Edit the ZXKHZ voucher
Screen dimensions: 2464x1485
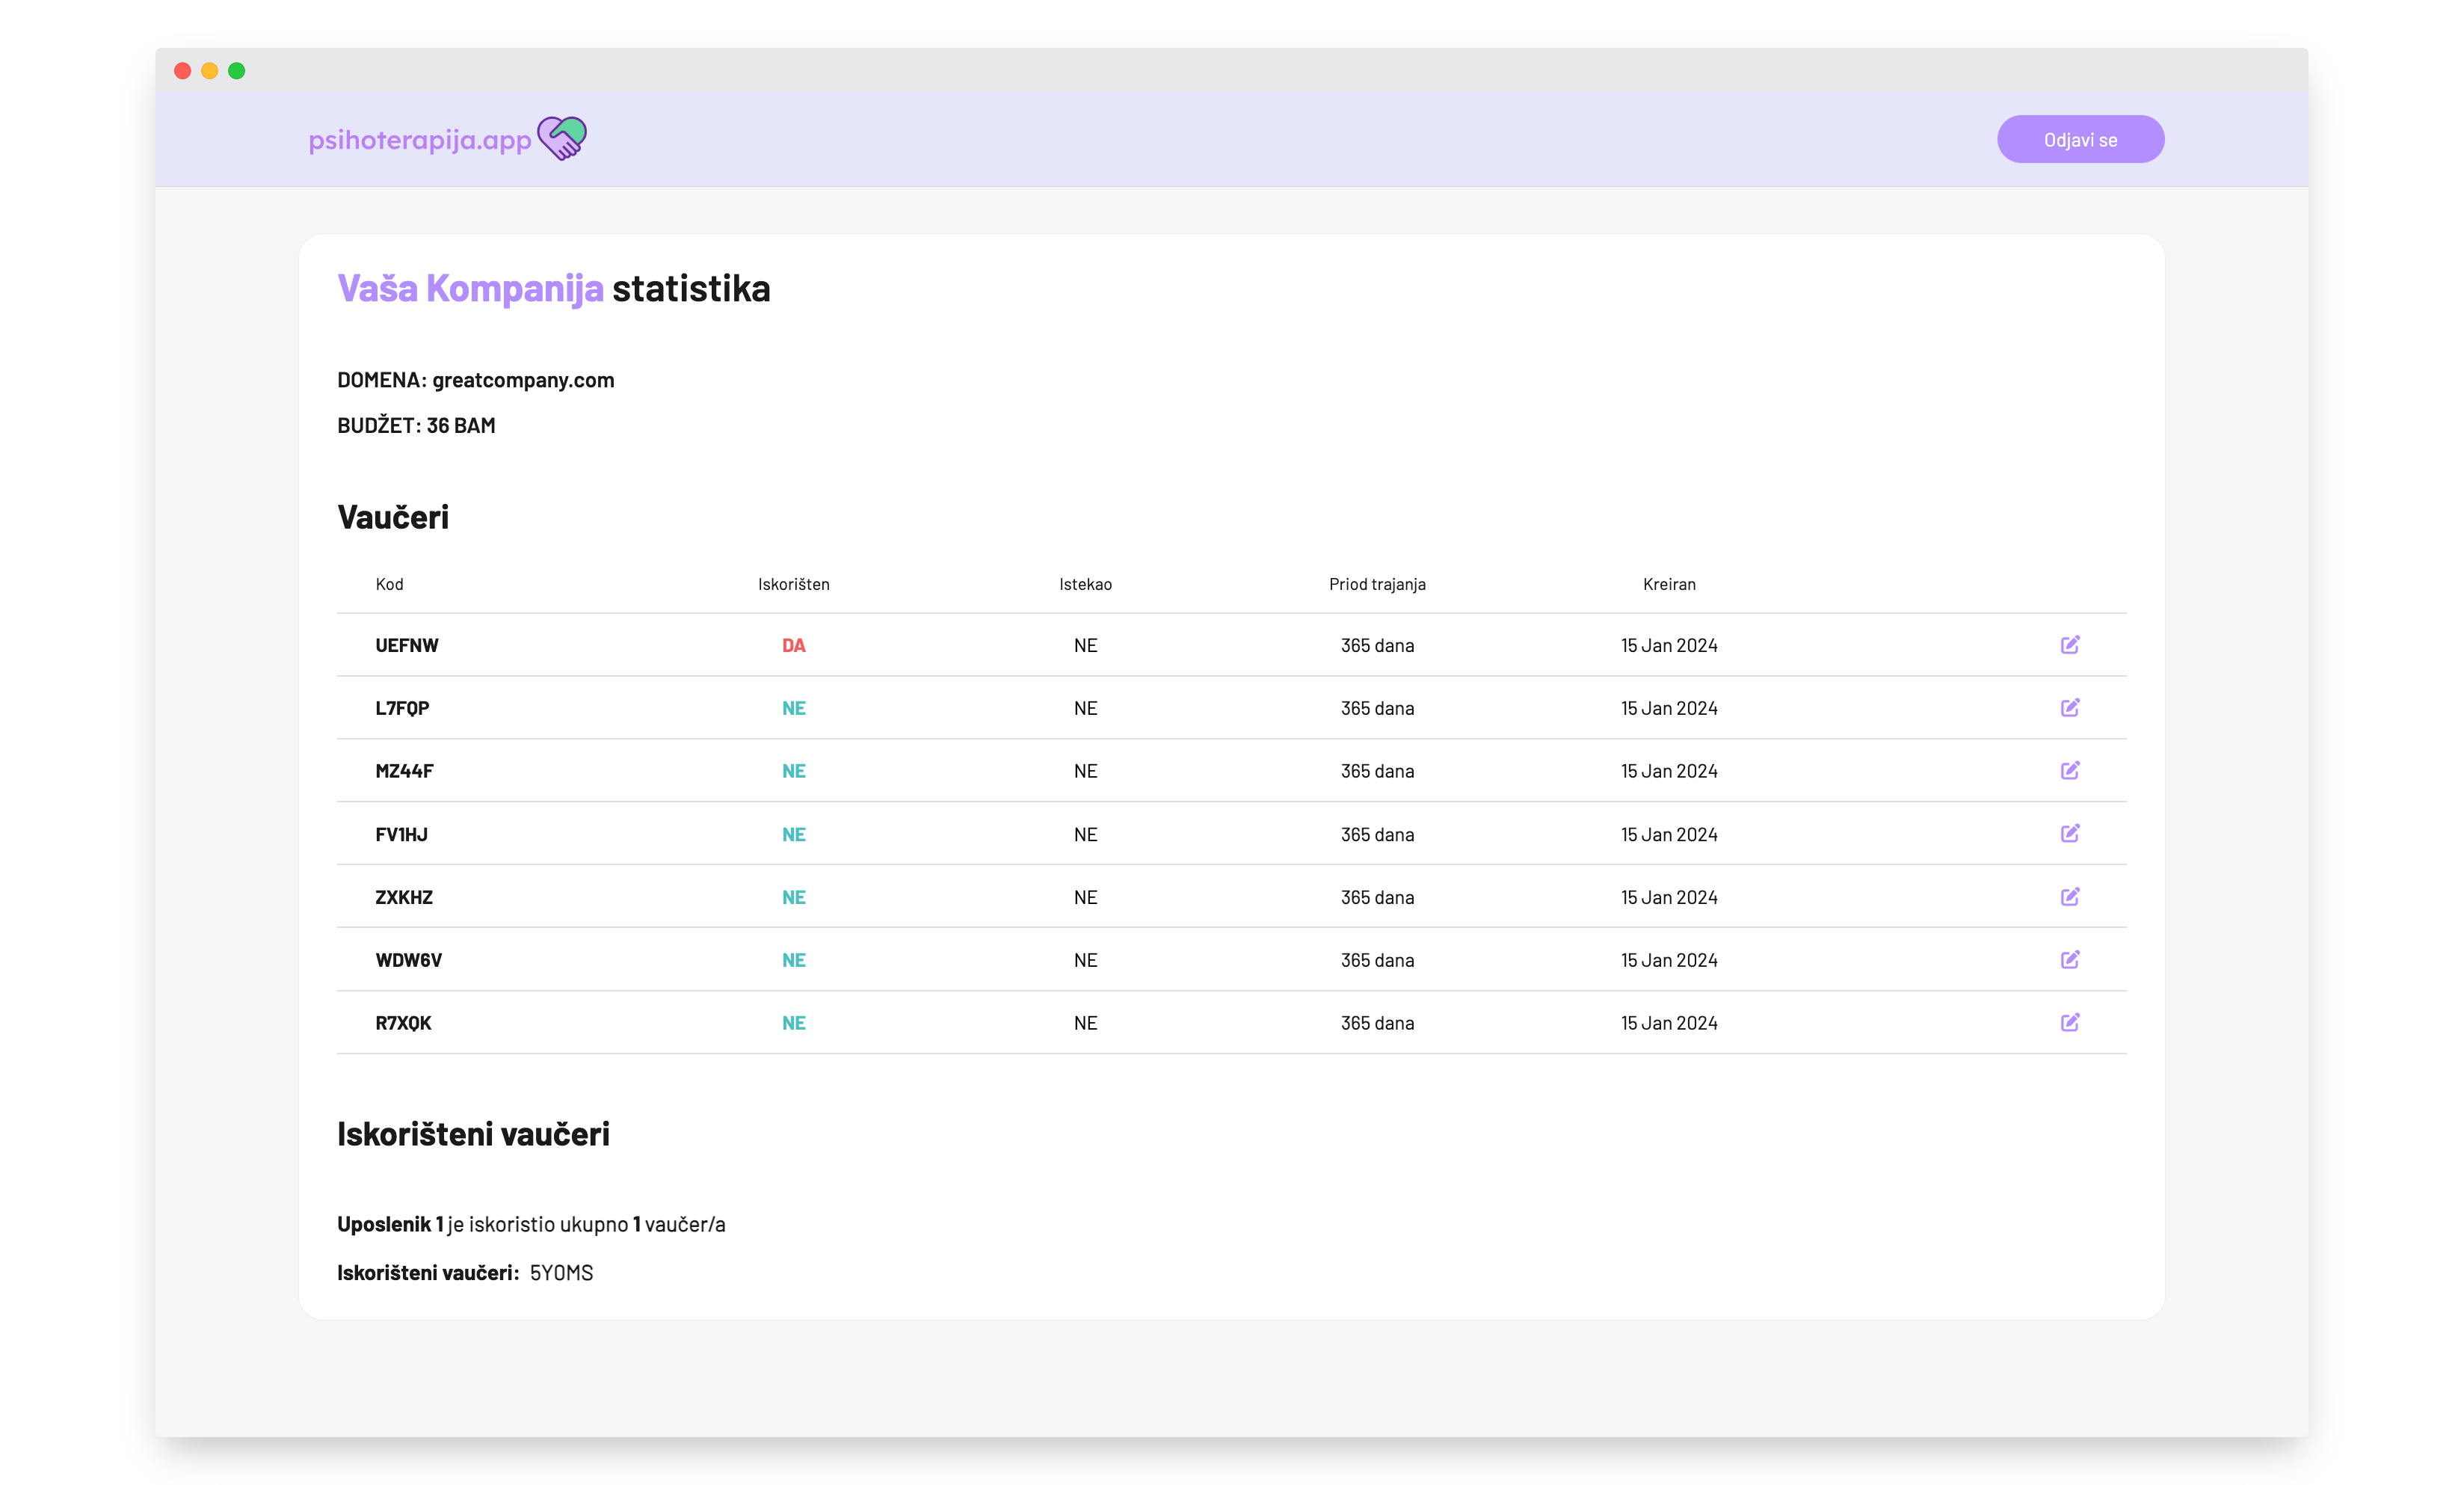tap(2069, 897)
